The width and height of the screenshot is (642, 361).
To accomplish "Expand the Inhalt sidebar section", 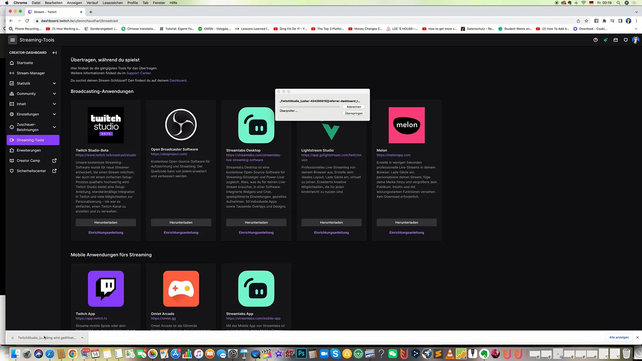I will pyautogui.click(x=55, y=104).
